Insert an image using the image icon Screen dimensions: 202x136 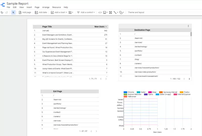click(x=105, y=12)
